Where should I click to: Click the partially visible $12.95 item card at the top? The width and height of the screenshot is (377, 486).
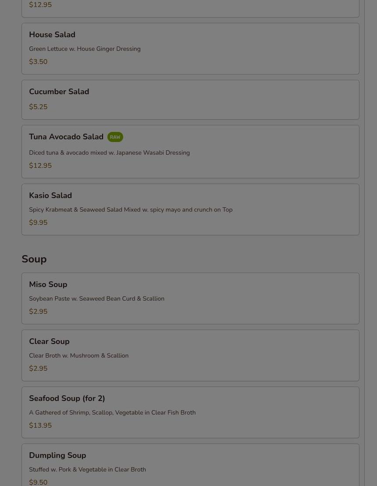click(x=190, y=8)
